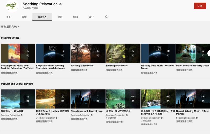Screen dimensions: 210x134
Task: Go to the 简介 tab
Action: click(x=91, y=17)
